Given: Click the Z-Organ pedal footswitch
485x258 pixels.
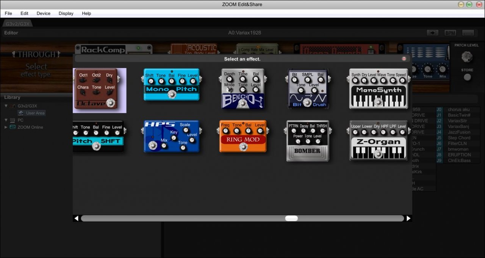Looking at the screenshot, I should pos(378,154).
